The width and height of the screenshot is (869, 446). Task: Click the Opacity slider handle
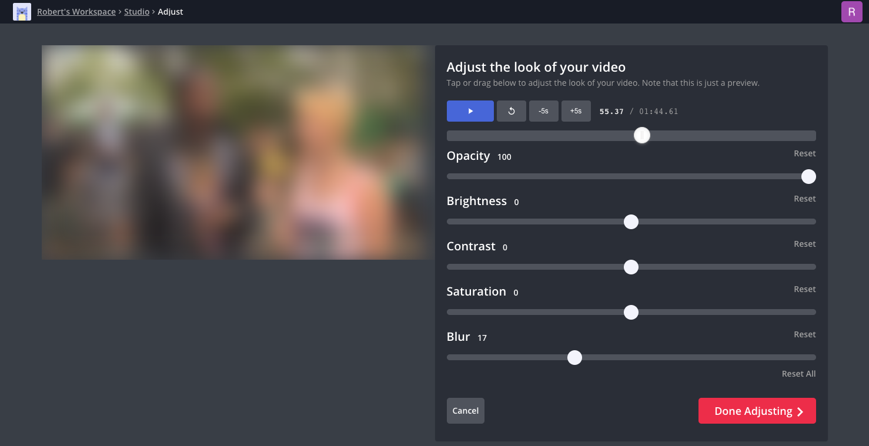(x=808, y=176)
